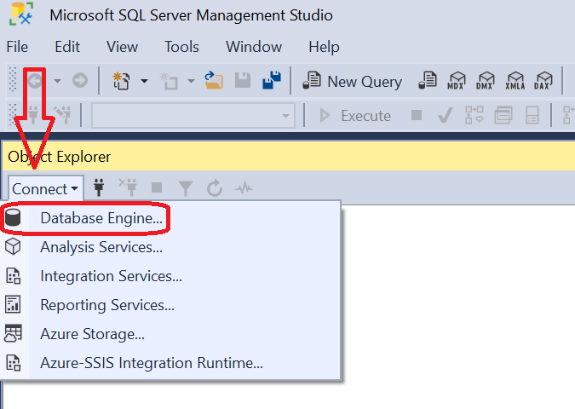Click the Cancel Executing Query stop icon
Viewport: 575px width, 409px height.
pos(417,115)
